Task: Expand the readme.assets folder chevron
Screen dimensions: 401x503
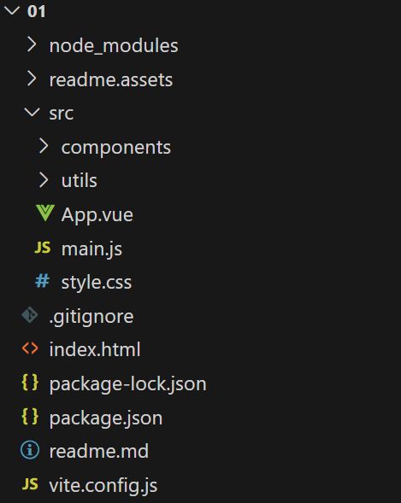Action: (32, 79)
